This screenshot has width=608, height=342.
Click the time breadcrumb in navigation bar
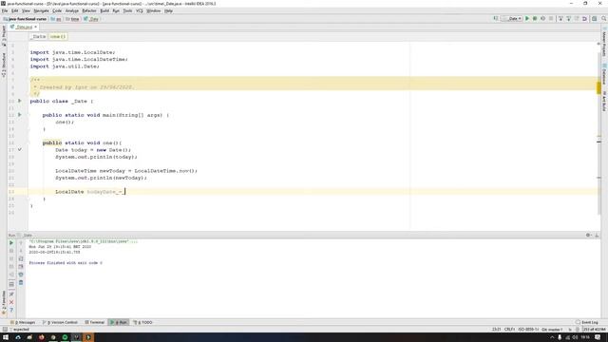(72, 19)
